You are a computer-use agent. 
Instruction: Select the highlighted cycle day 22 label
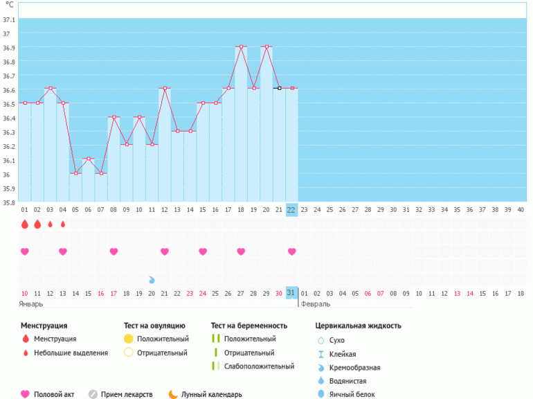[291, 209]
